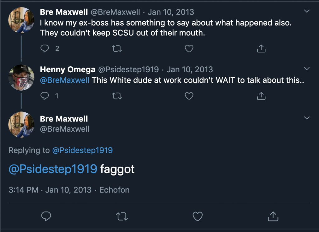Share the main tweet at bottom
Viewport: 319px width, 232px height.
point(273,216)
